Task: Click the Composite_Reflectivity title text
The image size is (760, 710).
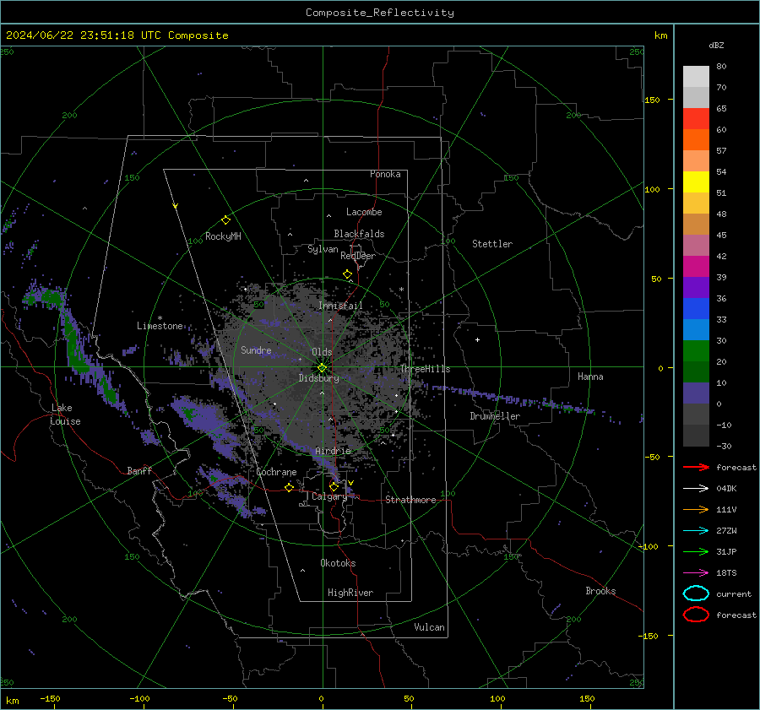Action: click(x=380, y=13)
